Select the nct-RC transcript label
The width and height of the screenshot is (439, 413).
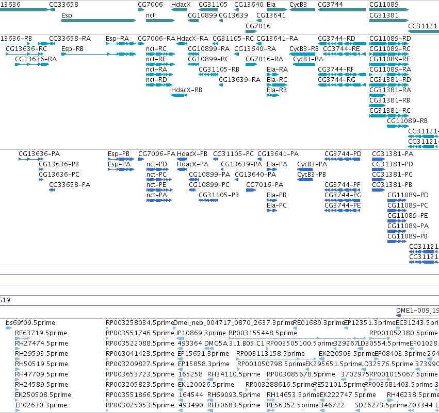tap(156, 49)
